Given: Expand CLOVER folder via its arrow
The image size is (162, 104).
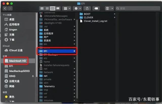Looking at the screenshot, I should (x=115, y=17).
